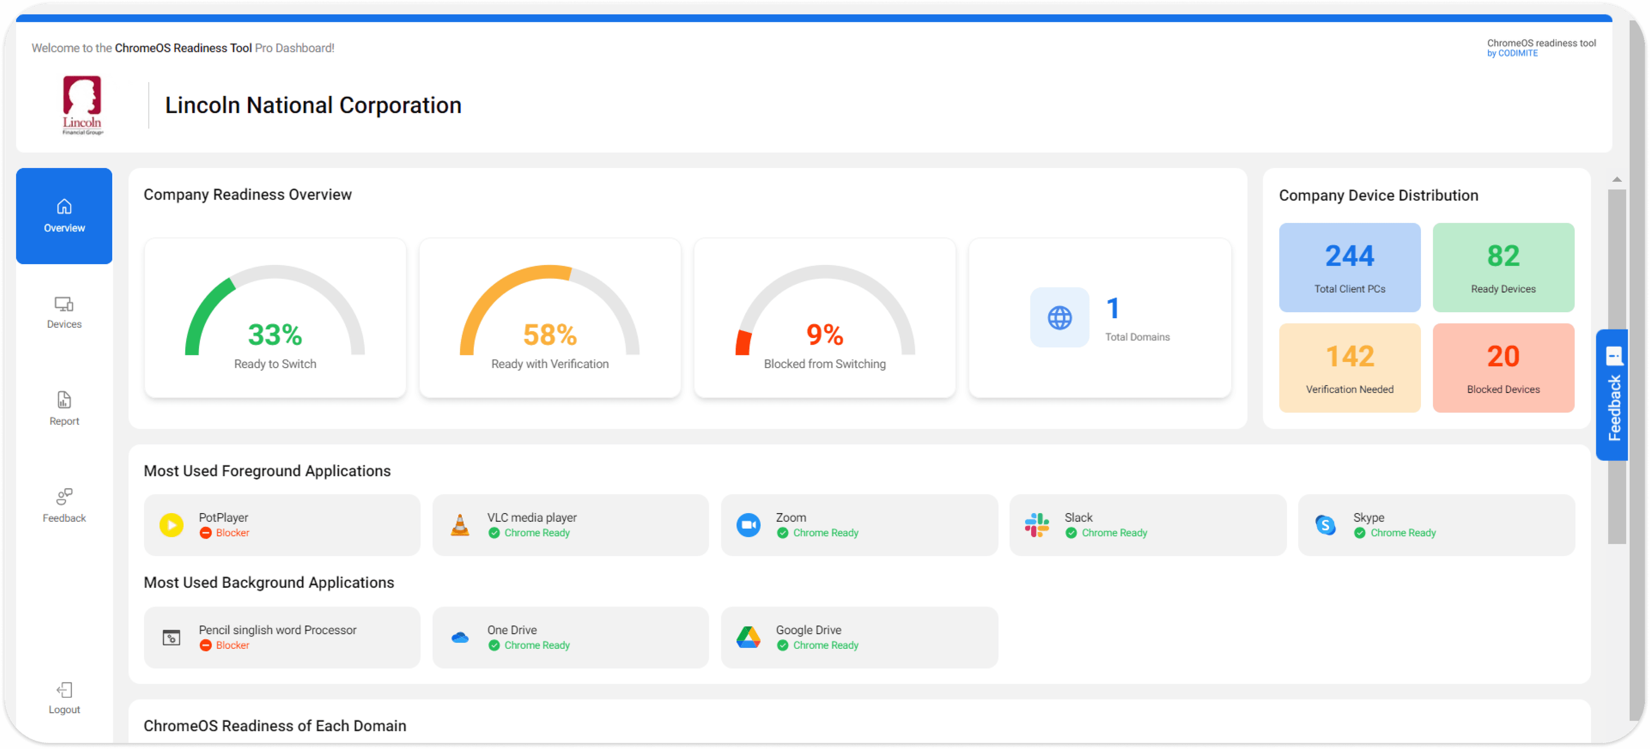Click the VLC media player cone icon

(x=460, y=526)
